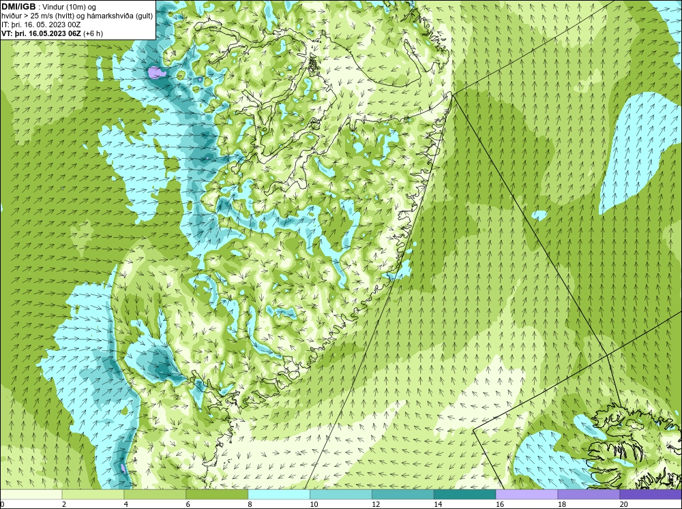Click the legend label '4'
This screenshot has width=682, height=509.
tap(125, 504)
